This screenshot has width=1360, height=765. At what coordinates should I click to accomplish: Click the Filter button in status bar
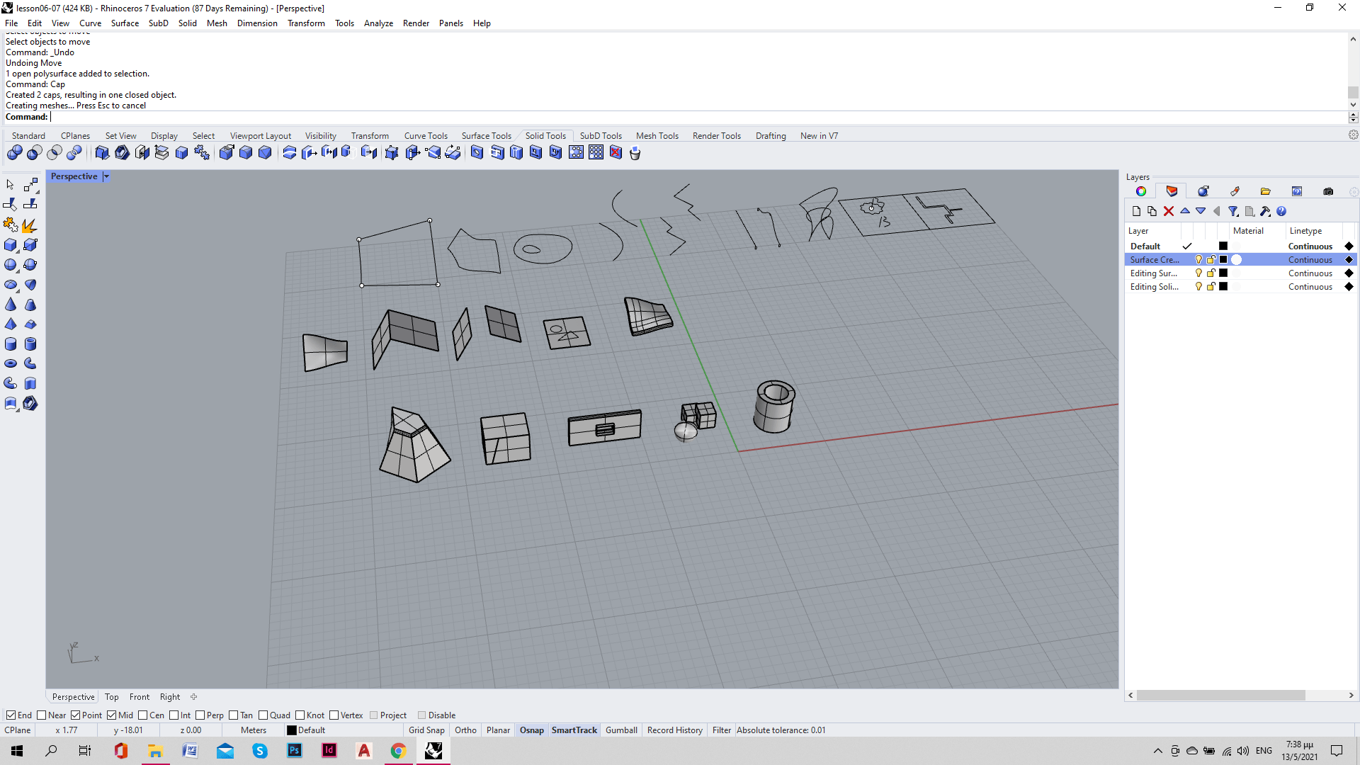tap(721, 730)
